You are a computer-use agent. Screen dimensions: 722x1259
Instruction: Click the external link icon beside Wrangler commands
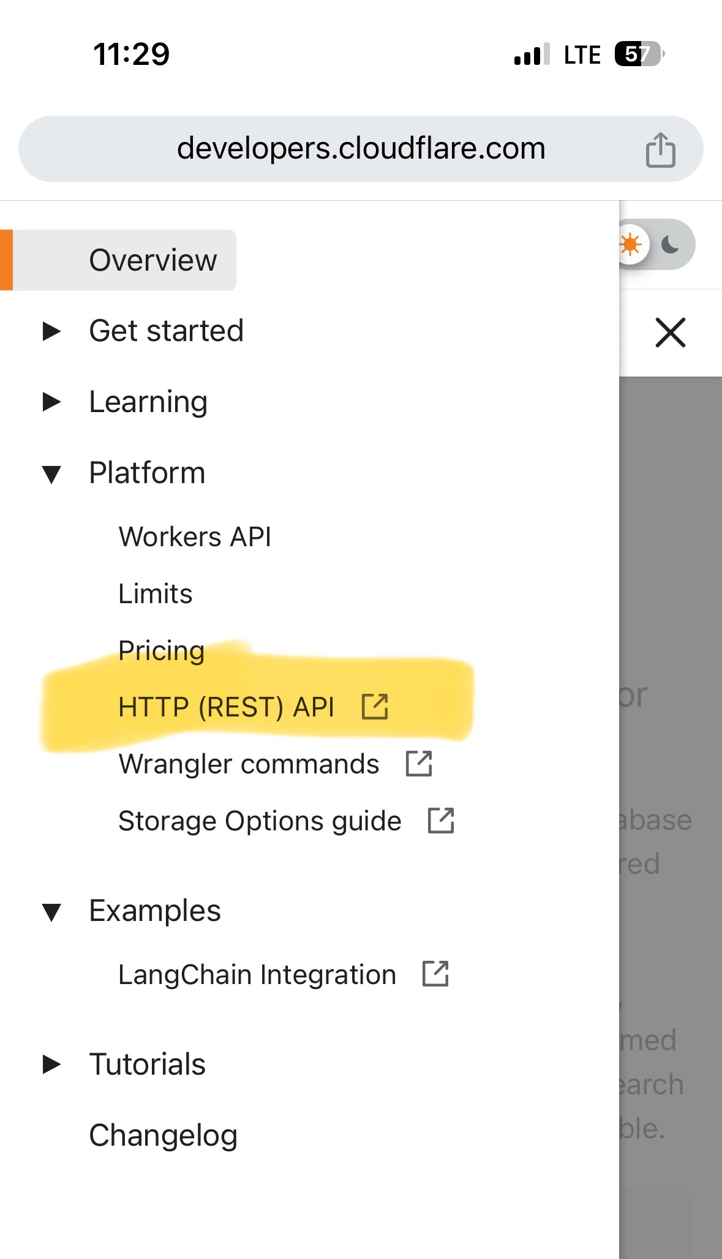click(419, 764)
